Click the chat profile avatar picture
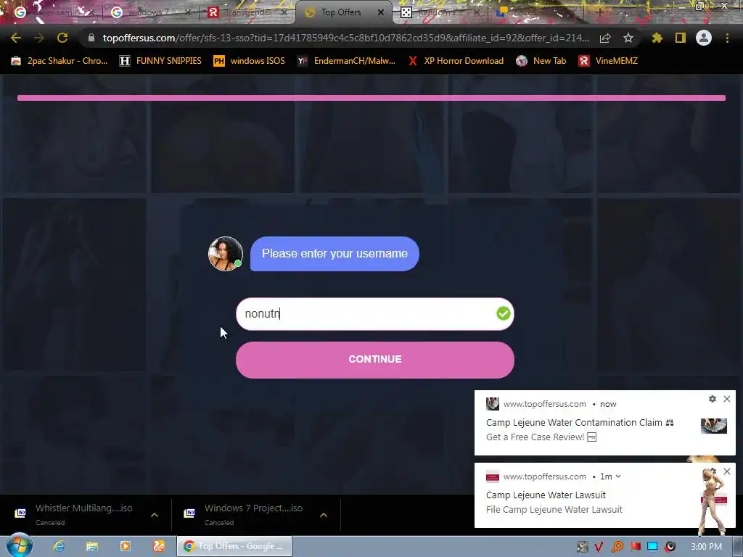Screen dimensions: 743x557 (226, 254)
